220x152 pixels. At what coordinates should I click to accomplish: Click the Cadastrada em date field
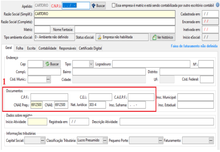pyautogui.click(x=210, y=14)
